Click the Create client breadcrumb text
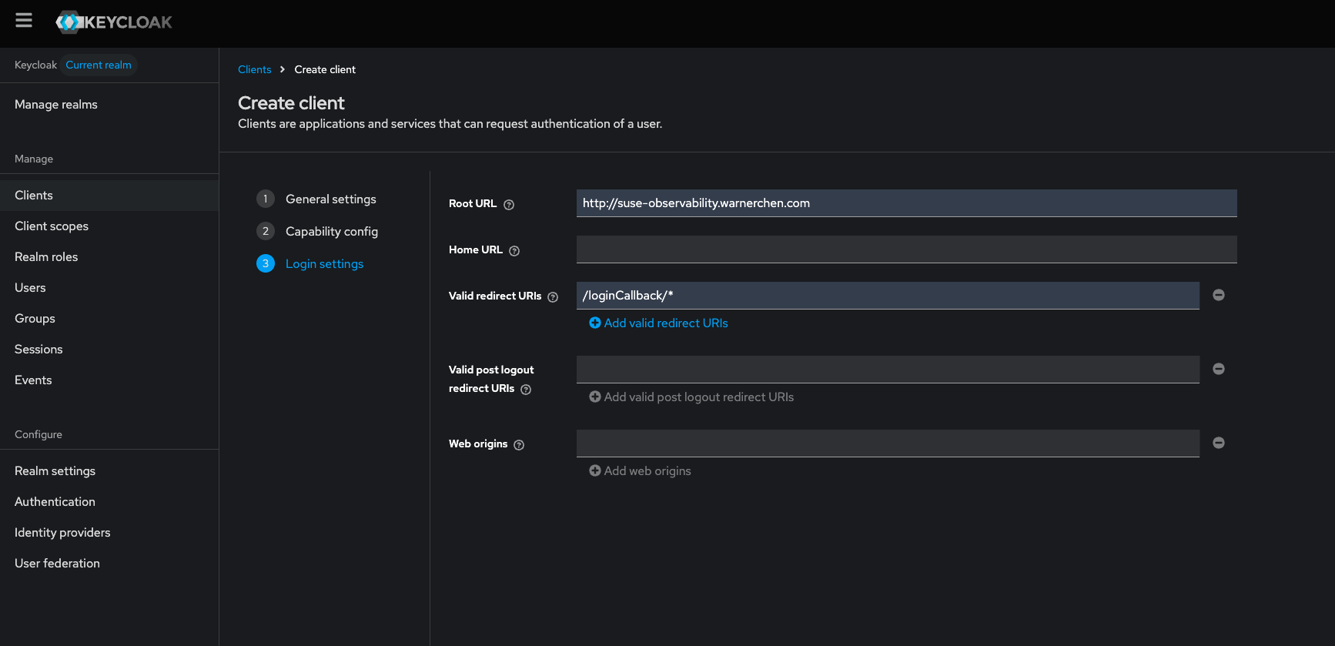 tap(325, 69)
